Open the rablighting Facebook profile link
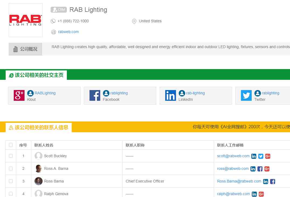Screen dimensions: 290x197 coord(119,93)
